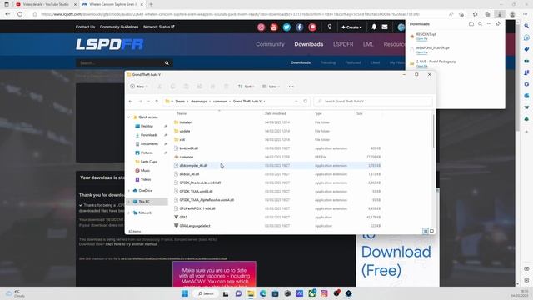Open the Sort dropdown in Explorer
Viewport: 533px width, 300px height.
247,87
